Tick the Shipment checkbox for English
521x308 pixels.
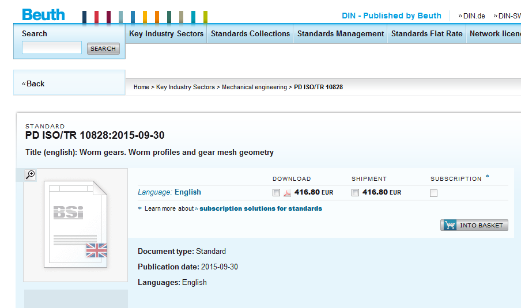(x=355, y=192)
